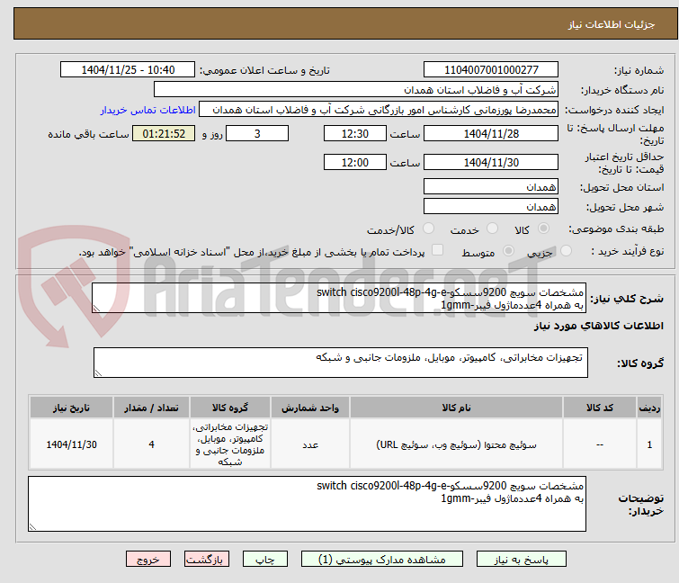Click the resize handle of گروه کالا box

(x=98, y=373)
